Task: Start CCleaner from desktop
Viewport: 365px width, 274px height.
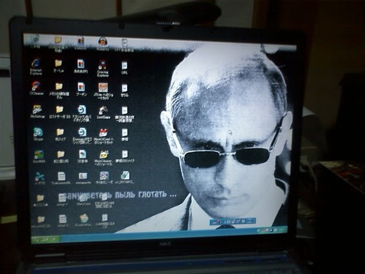Action: tap(36, 88)
